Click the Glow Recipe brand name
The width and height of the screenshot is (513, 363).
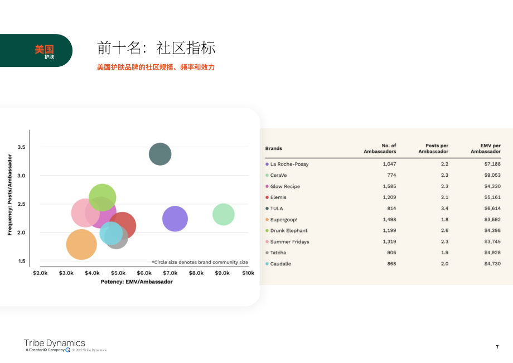[x=285, y=186]
